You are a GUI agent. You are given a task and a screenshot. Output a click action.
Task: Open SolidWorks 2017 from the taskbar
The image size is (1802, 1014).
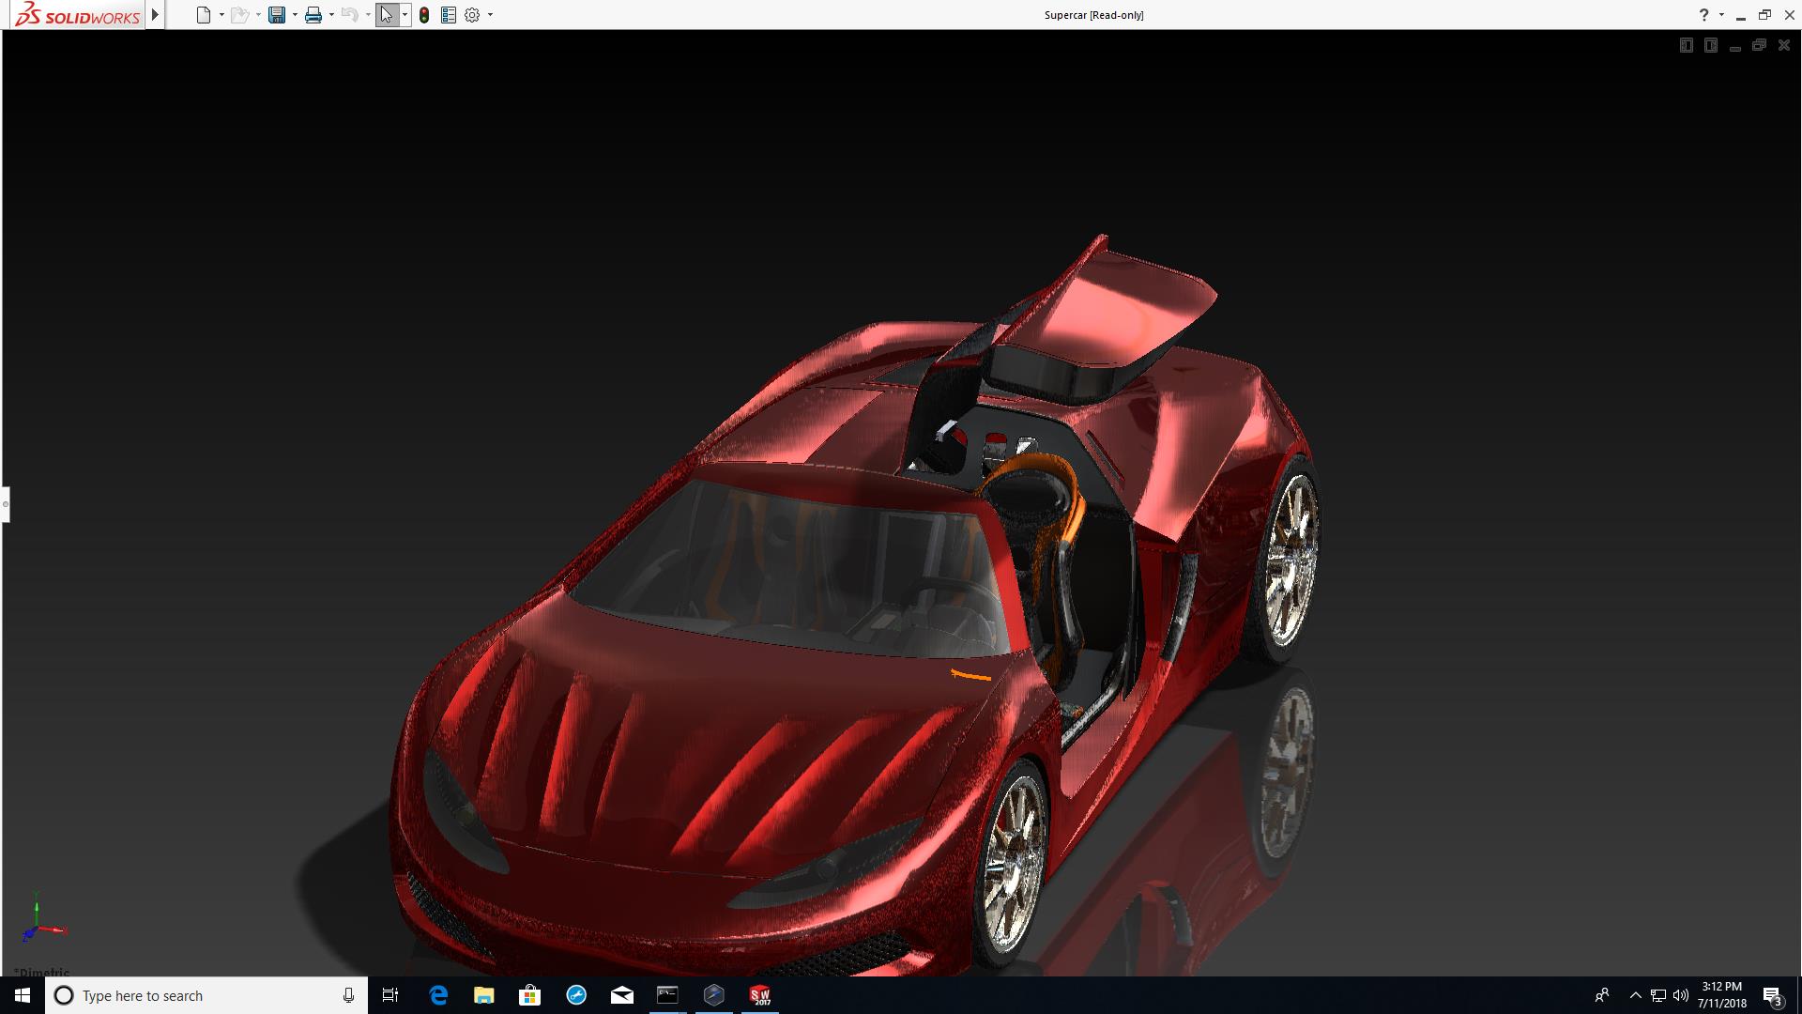pyautogui.click(x=759, y=995)
